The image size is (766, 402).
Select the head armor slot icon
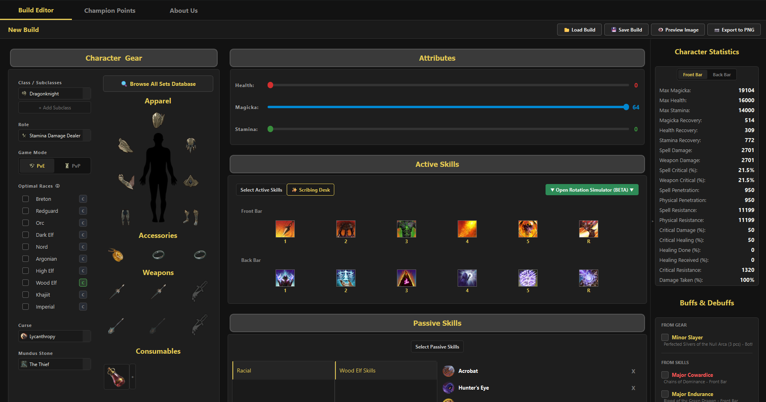point(158,120)
